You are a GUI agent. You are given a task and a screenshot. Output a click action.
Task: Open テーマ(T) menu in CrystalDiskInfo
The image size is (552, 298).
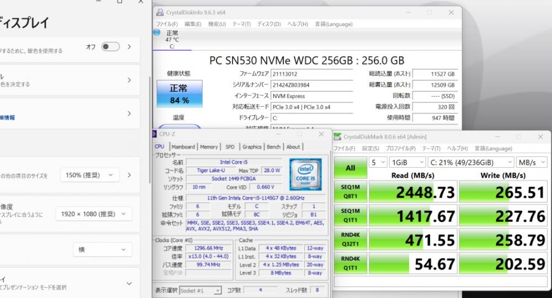(x=241, y=24)
